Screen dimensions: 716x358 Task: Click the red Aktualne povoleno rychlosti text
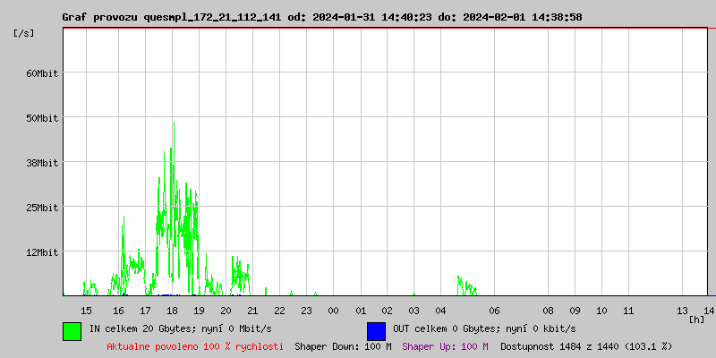(195, 345)
